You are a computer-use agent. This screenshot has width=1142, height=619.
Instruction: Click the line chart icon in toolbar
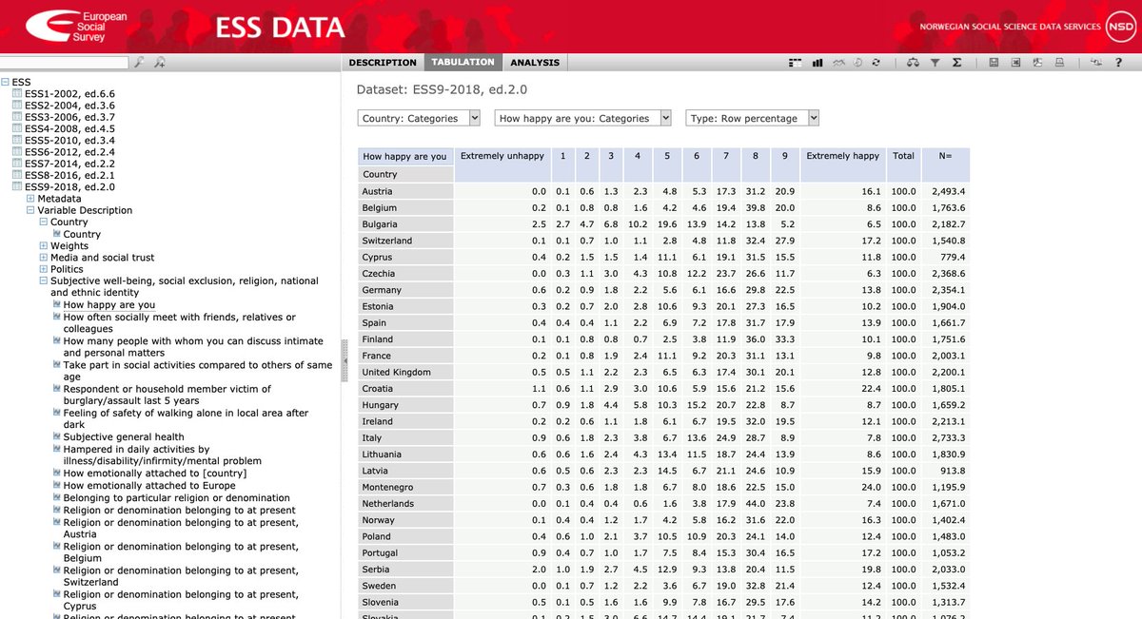[838, 63]
